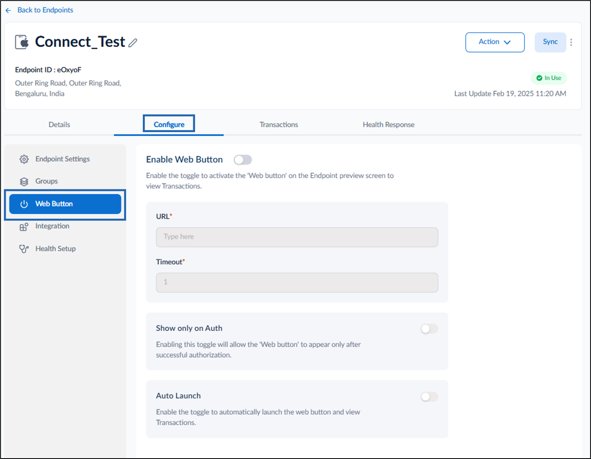Click the Enable Web Button heading
This screenshot has width=591, height=459.
tap(184, 160)
